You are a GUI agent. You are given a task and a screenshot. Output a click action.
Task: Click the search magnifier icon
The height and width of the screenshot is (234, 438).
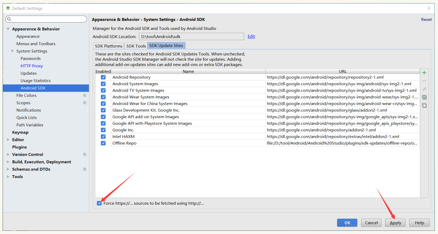pos(9,19)
